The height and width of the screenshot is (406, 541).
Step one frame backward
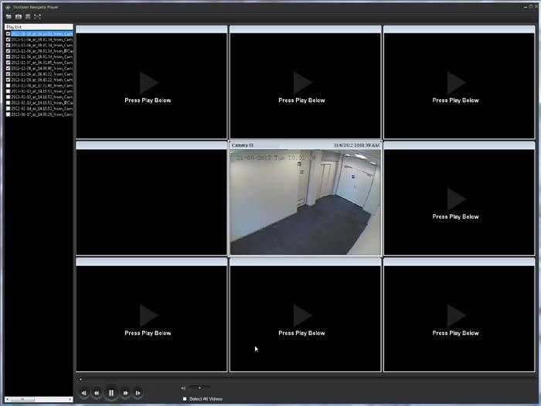pos(83,393)
